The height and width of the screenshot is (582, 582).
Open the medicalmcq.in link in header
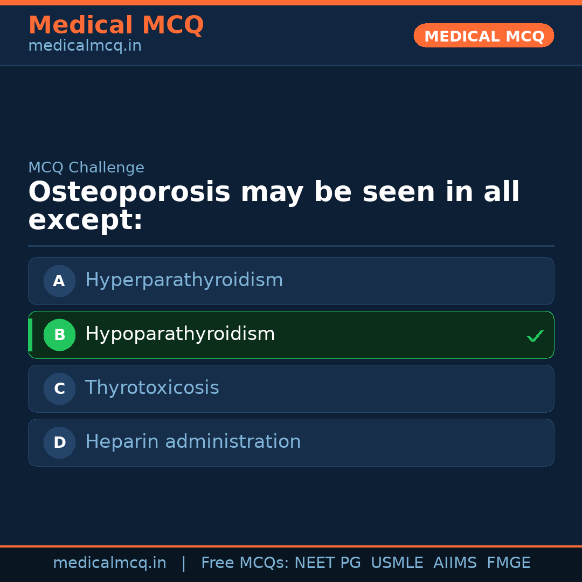click(x=85, y=46)
